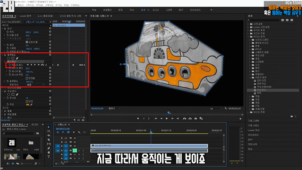Open the Lumetri 범위 panel tab

click(25, 16)
